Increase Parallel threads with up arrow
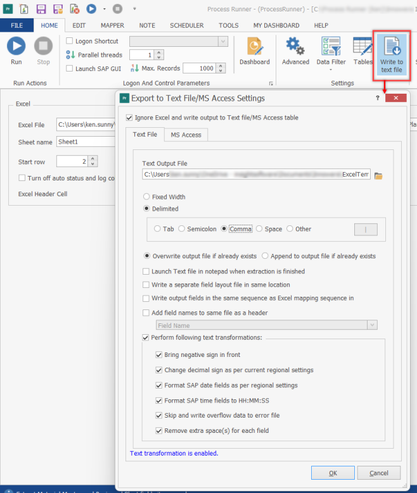Viewport: 417px width, 493px height. point(158,53)
